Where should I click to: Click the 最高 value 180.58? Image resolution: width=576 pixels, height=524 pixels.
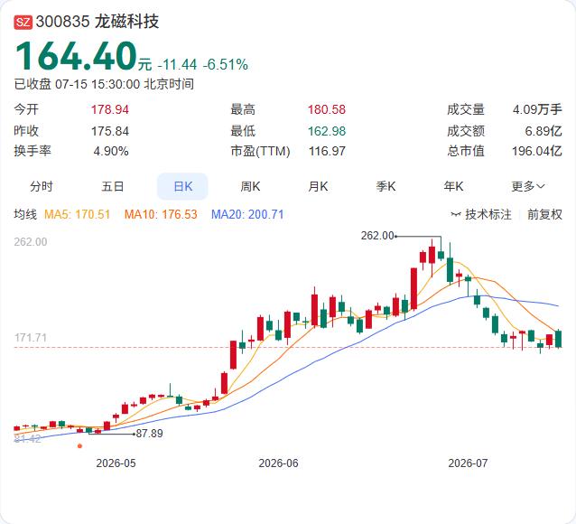click(327, 109)
